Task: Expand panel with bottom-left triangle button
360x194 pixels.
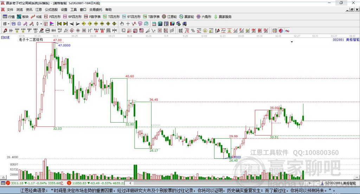Action: [3, 177]
